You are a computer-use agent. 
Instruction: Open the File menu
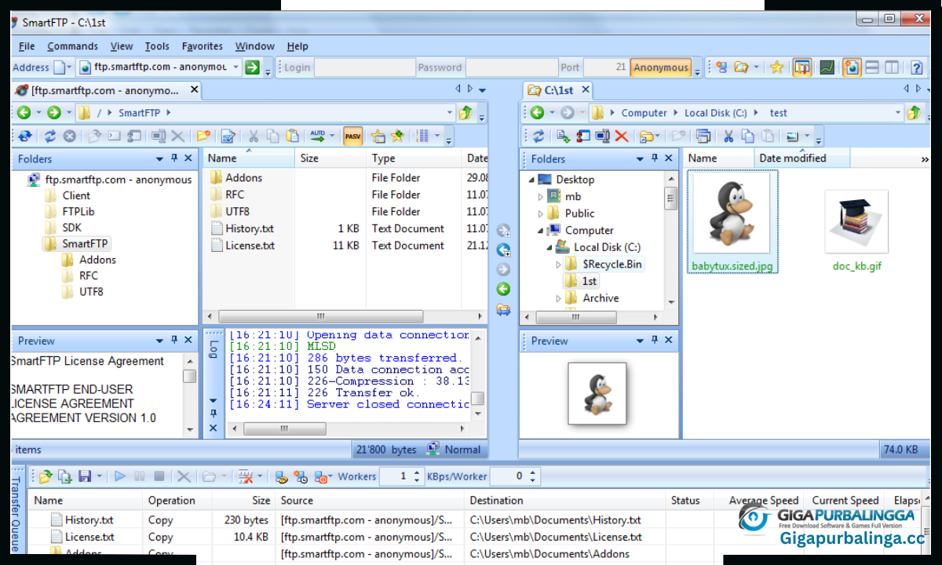point(27,46)
